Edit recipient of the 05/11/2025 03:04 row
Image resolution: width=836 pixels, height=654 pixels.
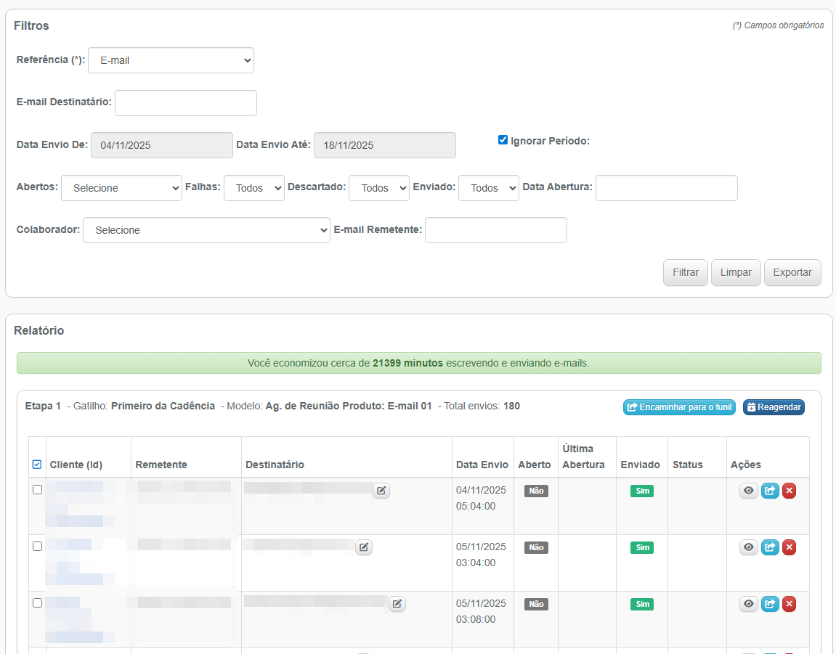[x=364, y=547]
